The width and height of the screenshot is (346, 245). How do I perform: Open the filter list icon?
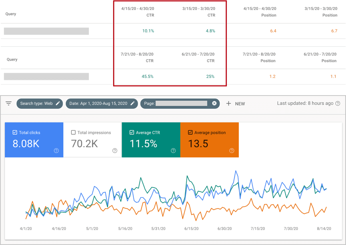click(8, 104)
